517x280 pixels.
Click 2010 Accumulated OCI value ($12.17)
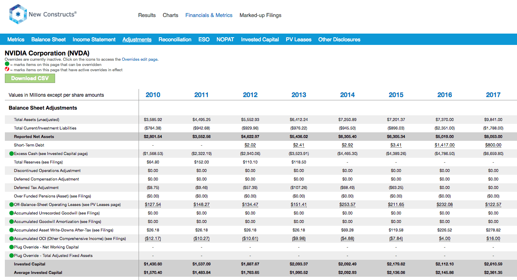(x=153, y=239)
